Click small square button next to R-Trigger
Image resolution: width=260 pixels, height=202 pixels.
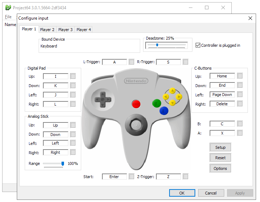(186, 62)
